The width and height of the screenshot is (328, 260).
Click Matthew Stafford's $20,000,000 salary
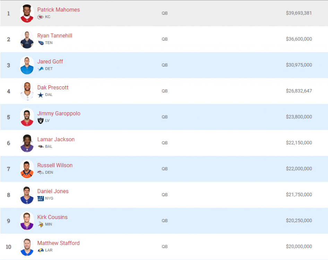(x=299, y=246)
